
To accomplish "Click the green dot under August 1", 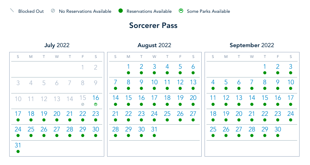I will [128, 73].
